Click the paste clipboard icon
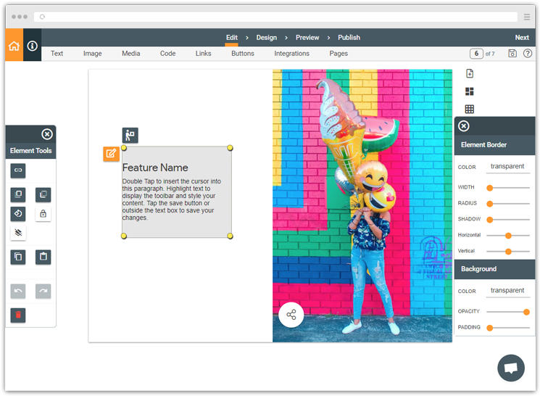The height and width of the screenshot is (396, 540). [43, 257]
